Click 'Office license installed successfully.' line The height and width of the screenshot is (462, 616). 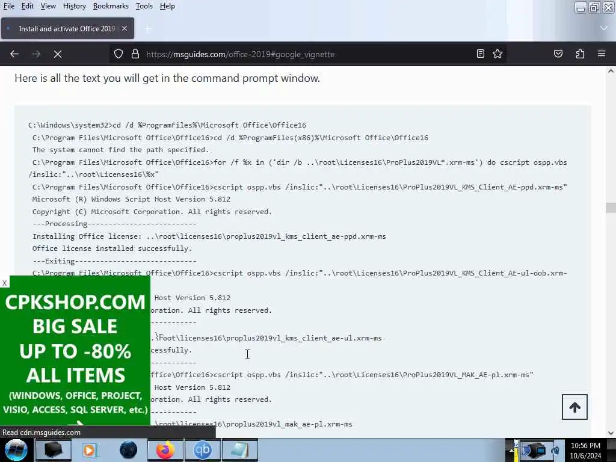point(112,248)
